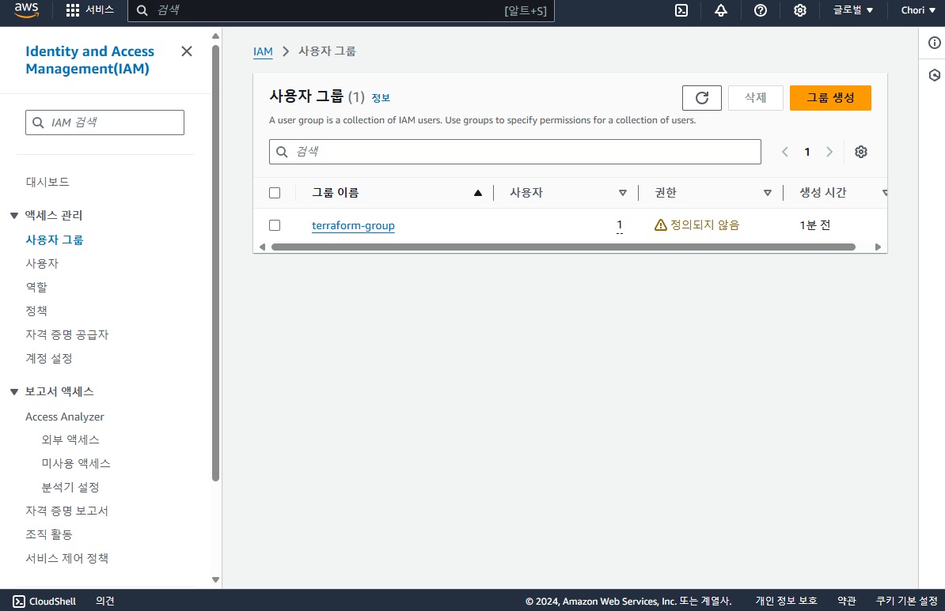Click the 정의되지 않음 permission text
This screenshot has height=611, width=945.
point(704,225)
